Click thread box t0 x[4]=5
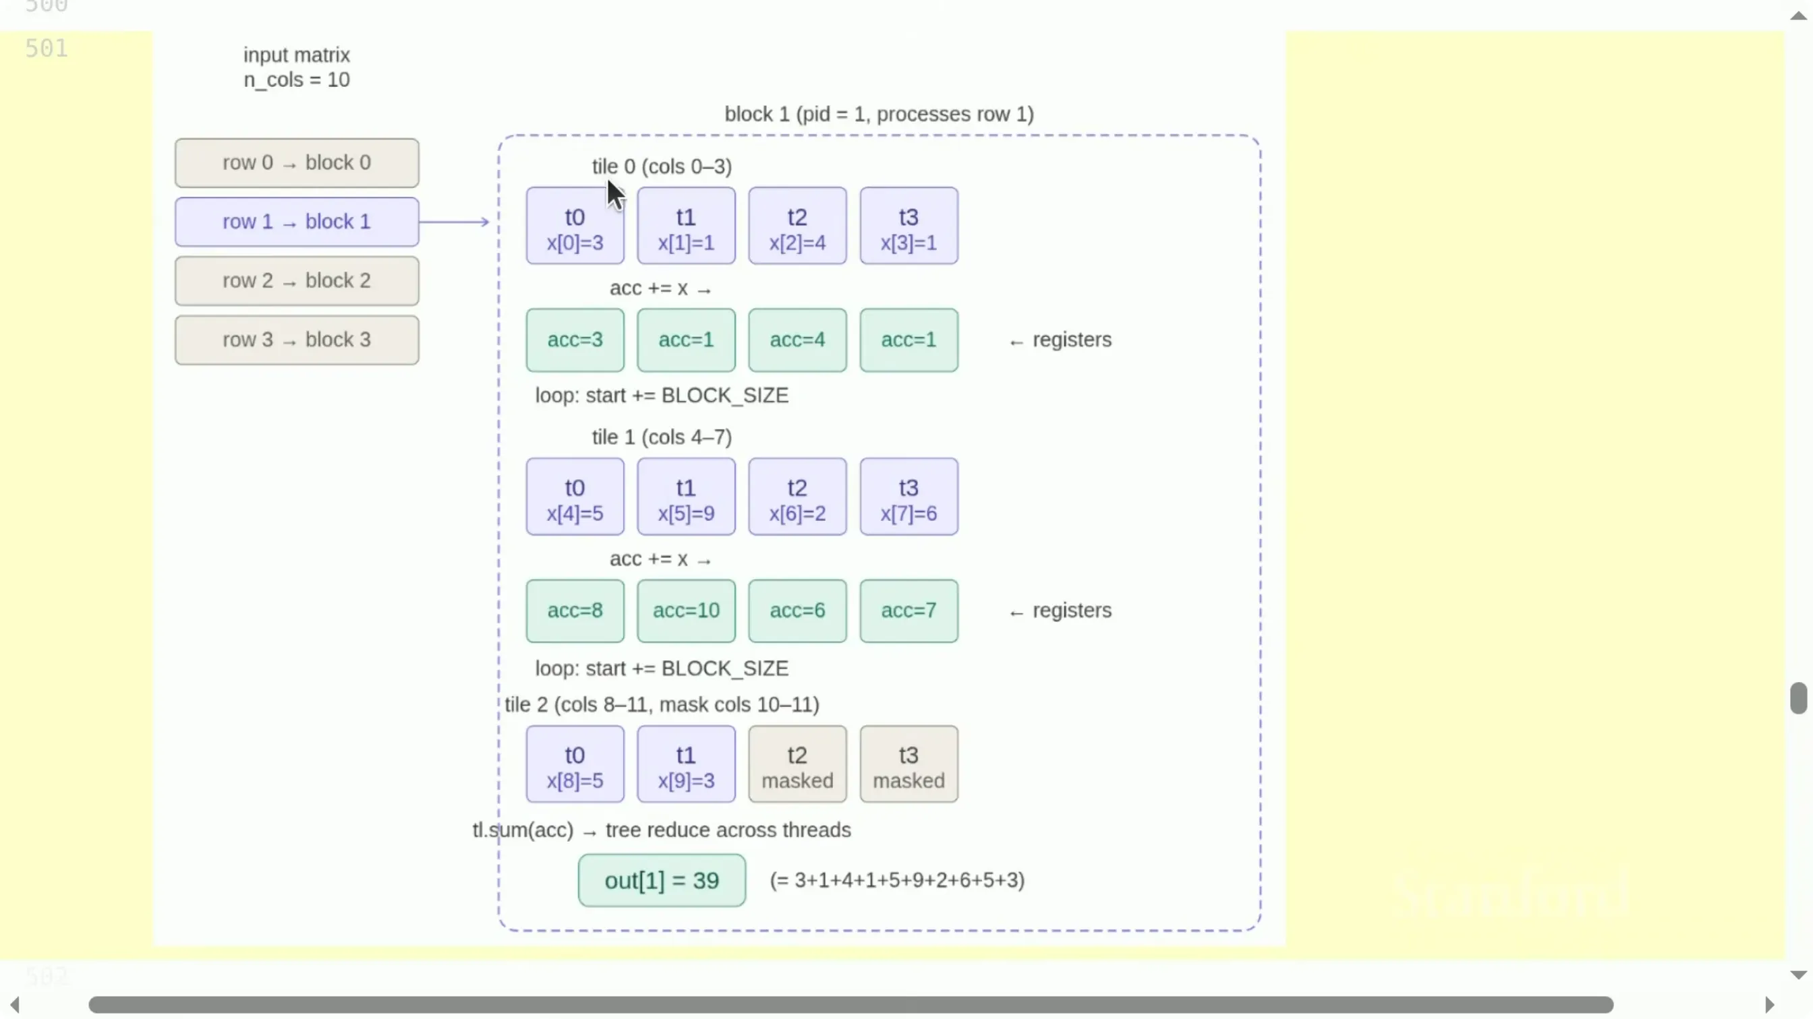This screenshot has height=1019, width=1813. click(x=575, y=497)
